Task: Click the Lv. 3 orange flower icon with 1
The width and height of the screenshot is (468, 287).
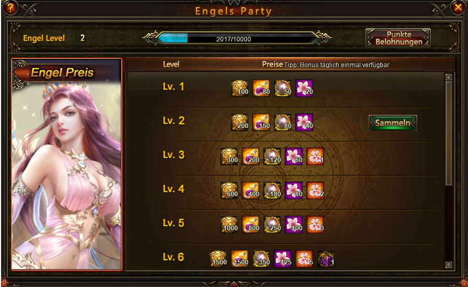Action: 315,156
